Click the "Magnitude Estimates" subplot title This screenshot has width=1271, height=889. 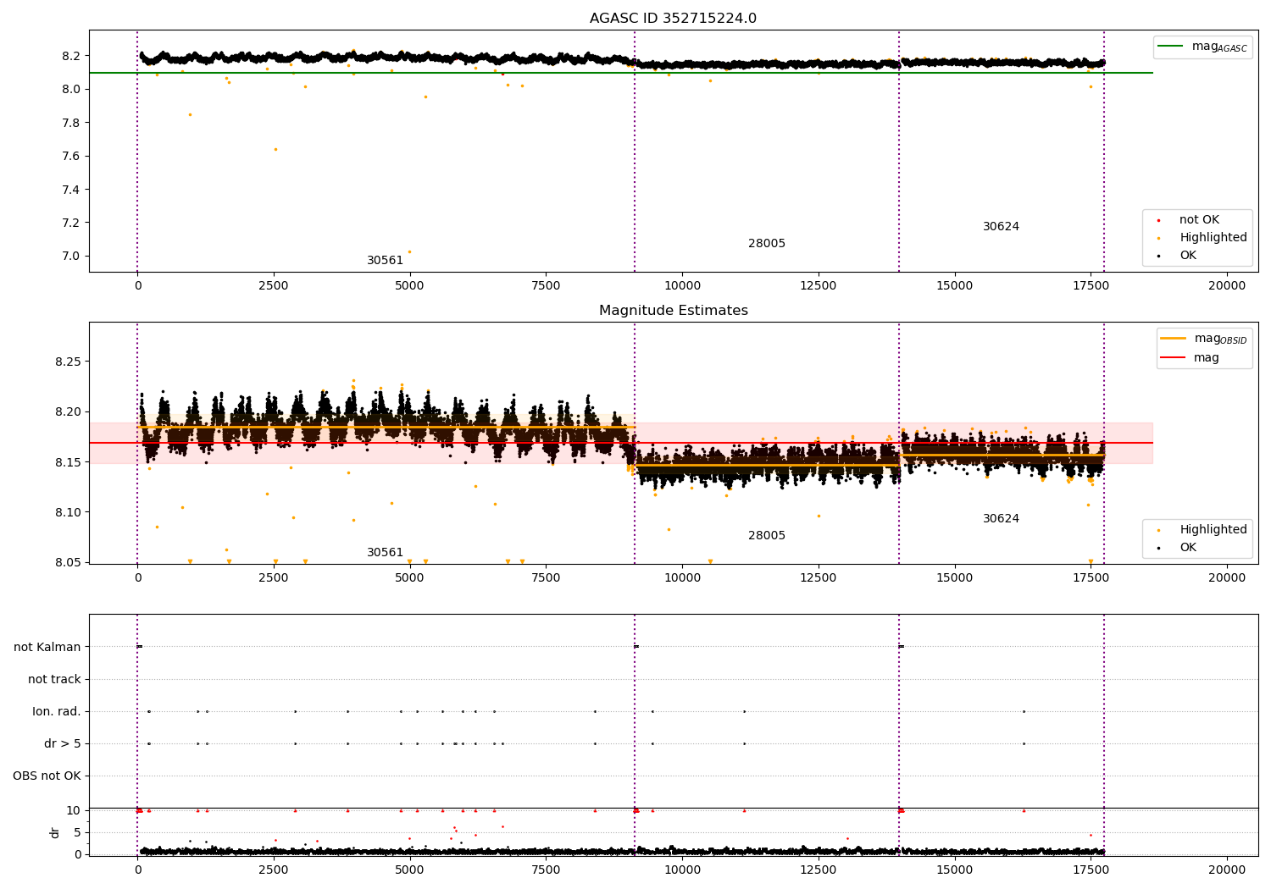(x=673, y=311)
